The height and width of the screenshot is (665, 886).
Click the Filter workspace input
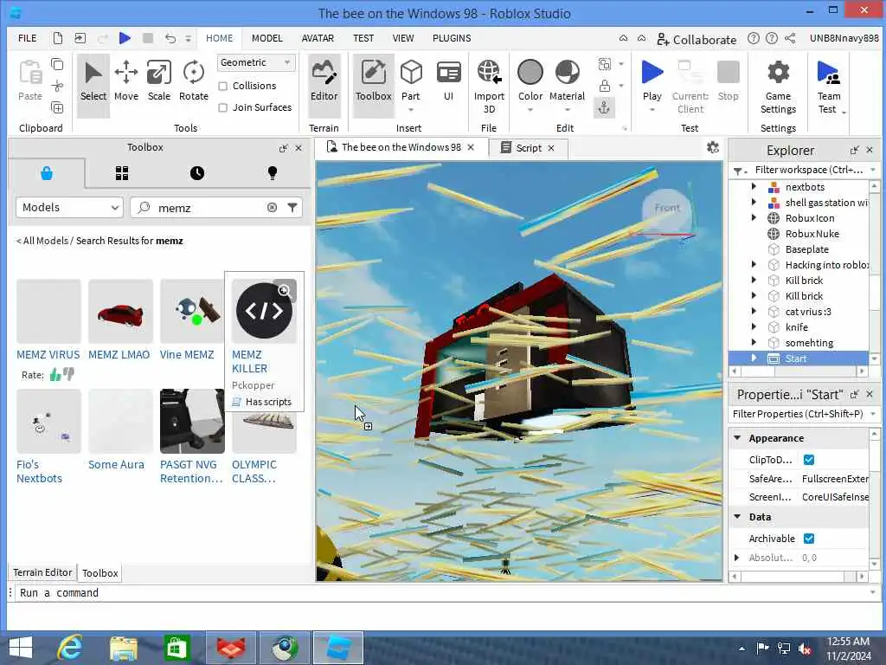809,170
